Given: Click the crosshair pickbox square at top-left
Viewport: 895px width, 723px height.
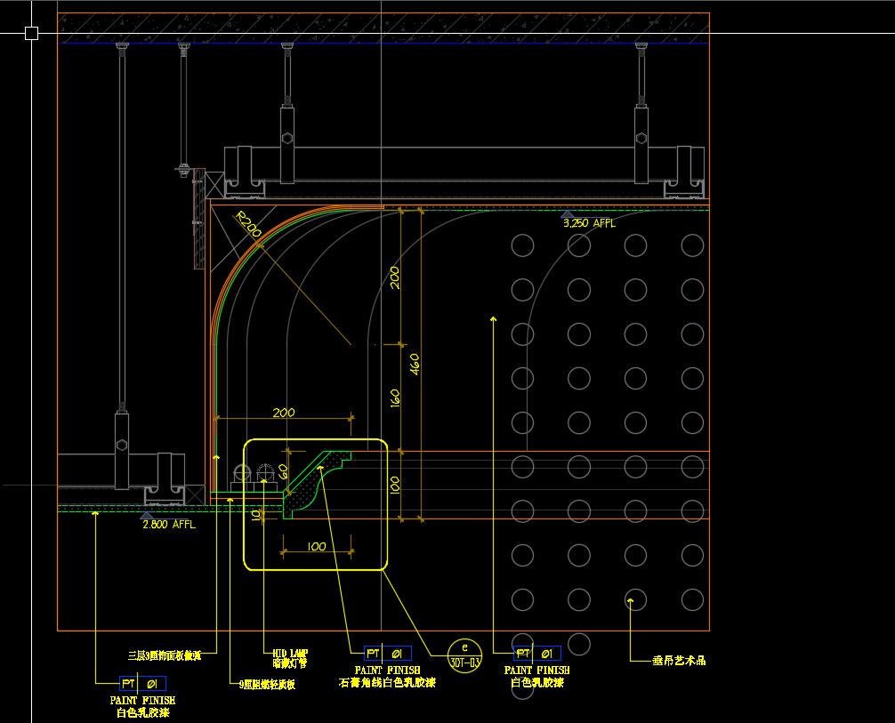Looking at the screenshot, I should point(32,34).
